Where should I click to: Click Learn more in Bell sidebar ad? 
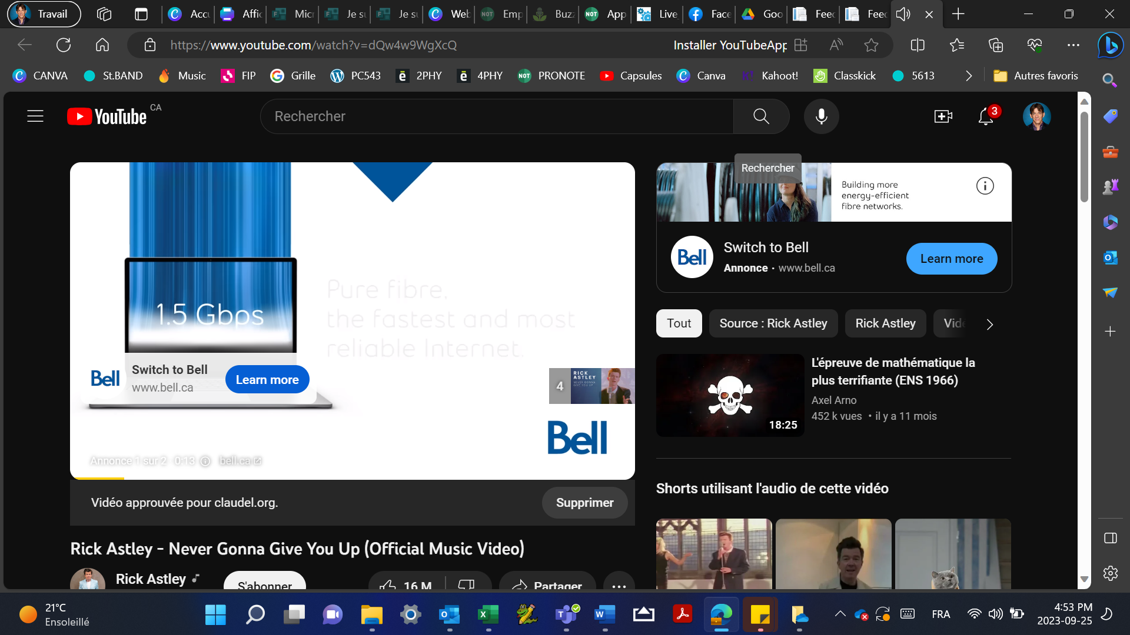click(x=951, y=259)
